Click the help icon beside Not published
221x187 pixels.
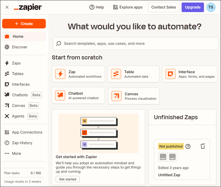(x=188, y=146)
